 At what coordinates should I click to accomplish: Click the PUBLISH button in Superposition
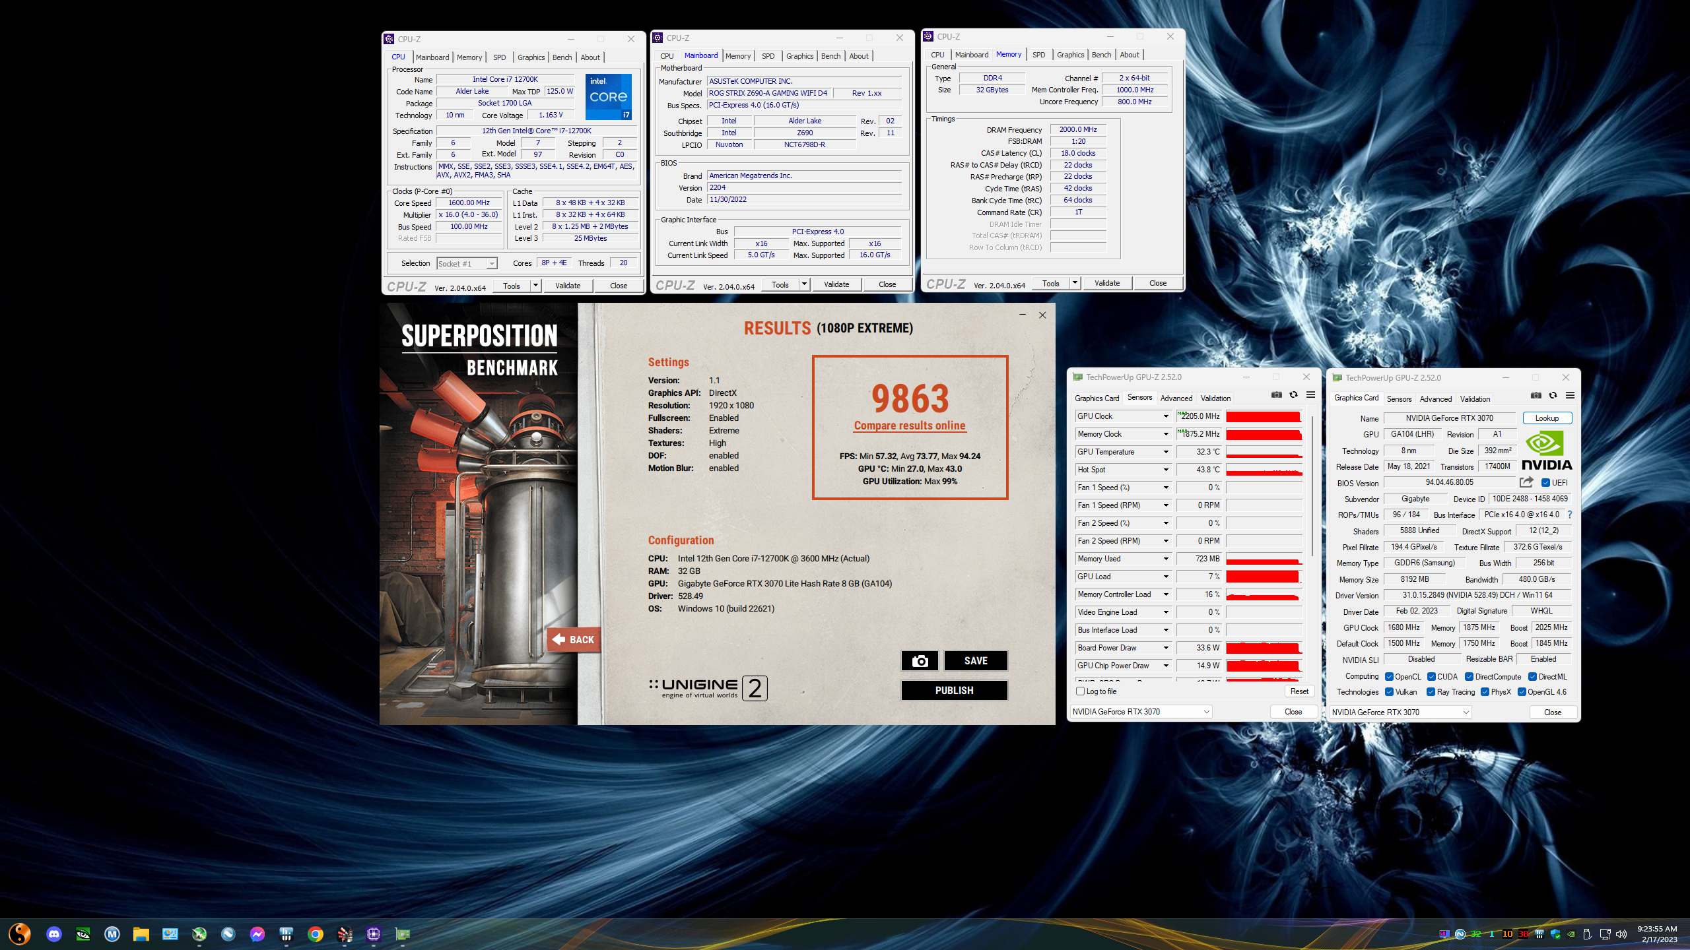click(x=954, y=690)
